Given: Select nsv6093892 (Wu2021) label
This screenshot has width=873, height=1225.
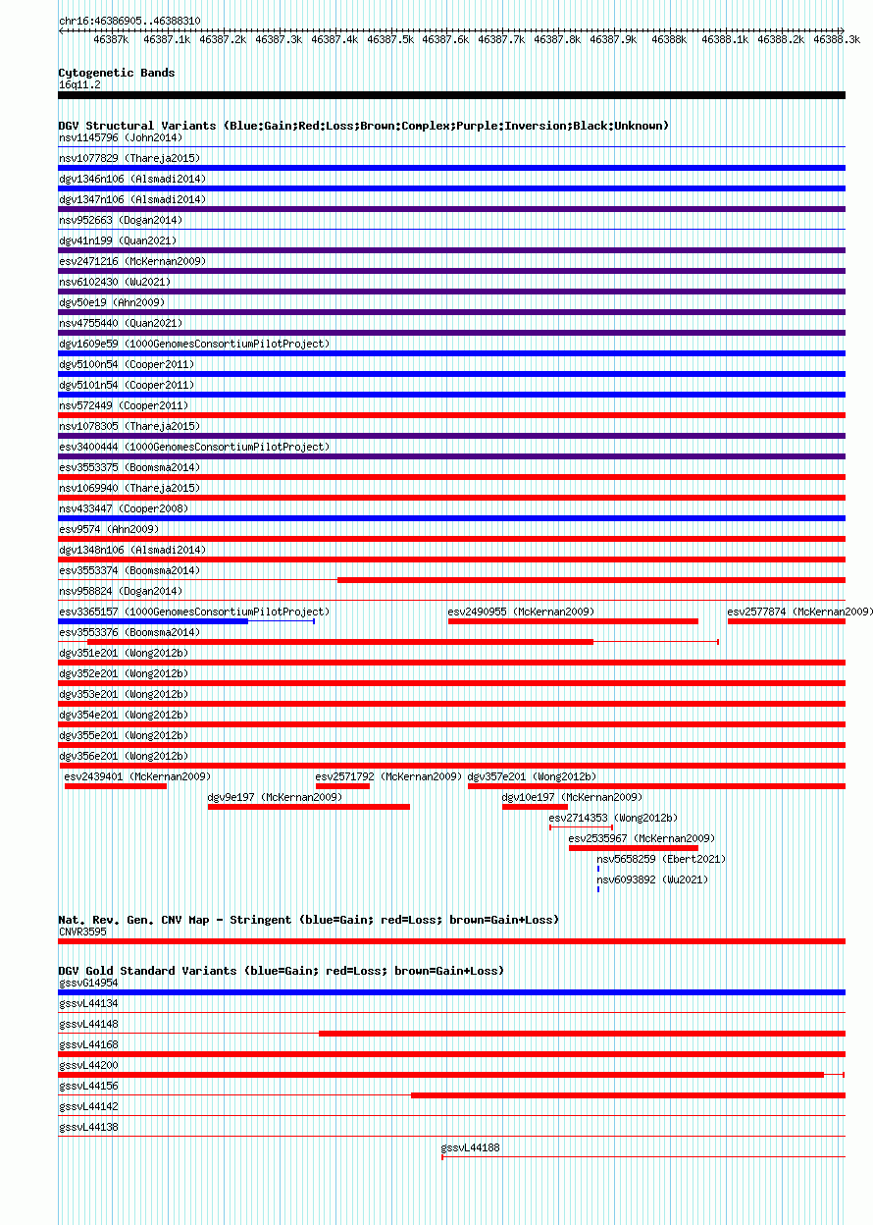Looking at the screenshot, I should click(653, 880).
